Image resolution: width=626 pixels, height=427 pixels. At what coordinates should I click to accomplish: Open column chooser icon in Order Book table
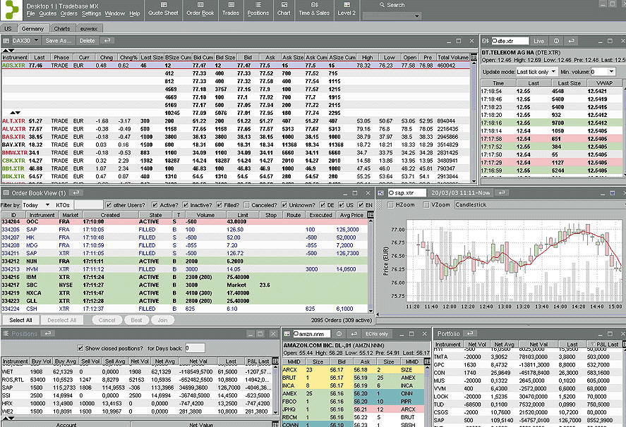click(x=371, y=215)
